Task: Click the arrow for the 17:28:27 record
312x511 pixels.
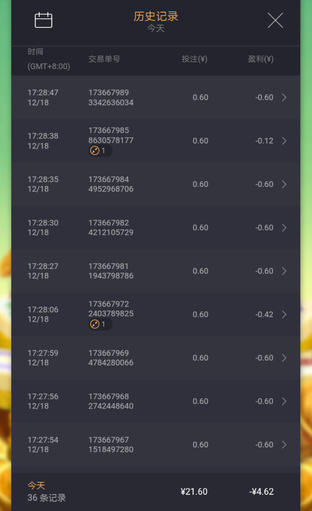Action: tap(284, 271)
